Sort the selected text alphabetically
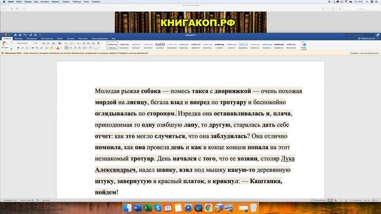Screen dimensions: 381x214 point(93,43)
